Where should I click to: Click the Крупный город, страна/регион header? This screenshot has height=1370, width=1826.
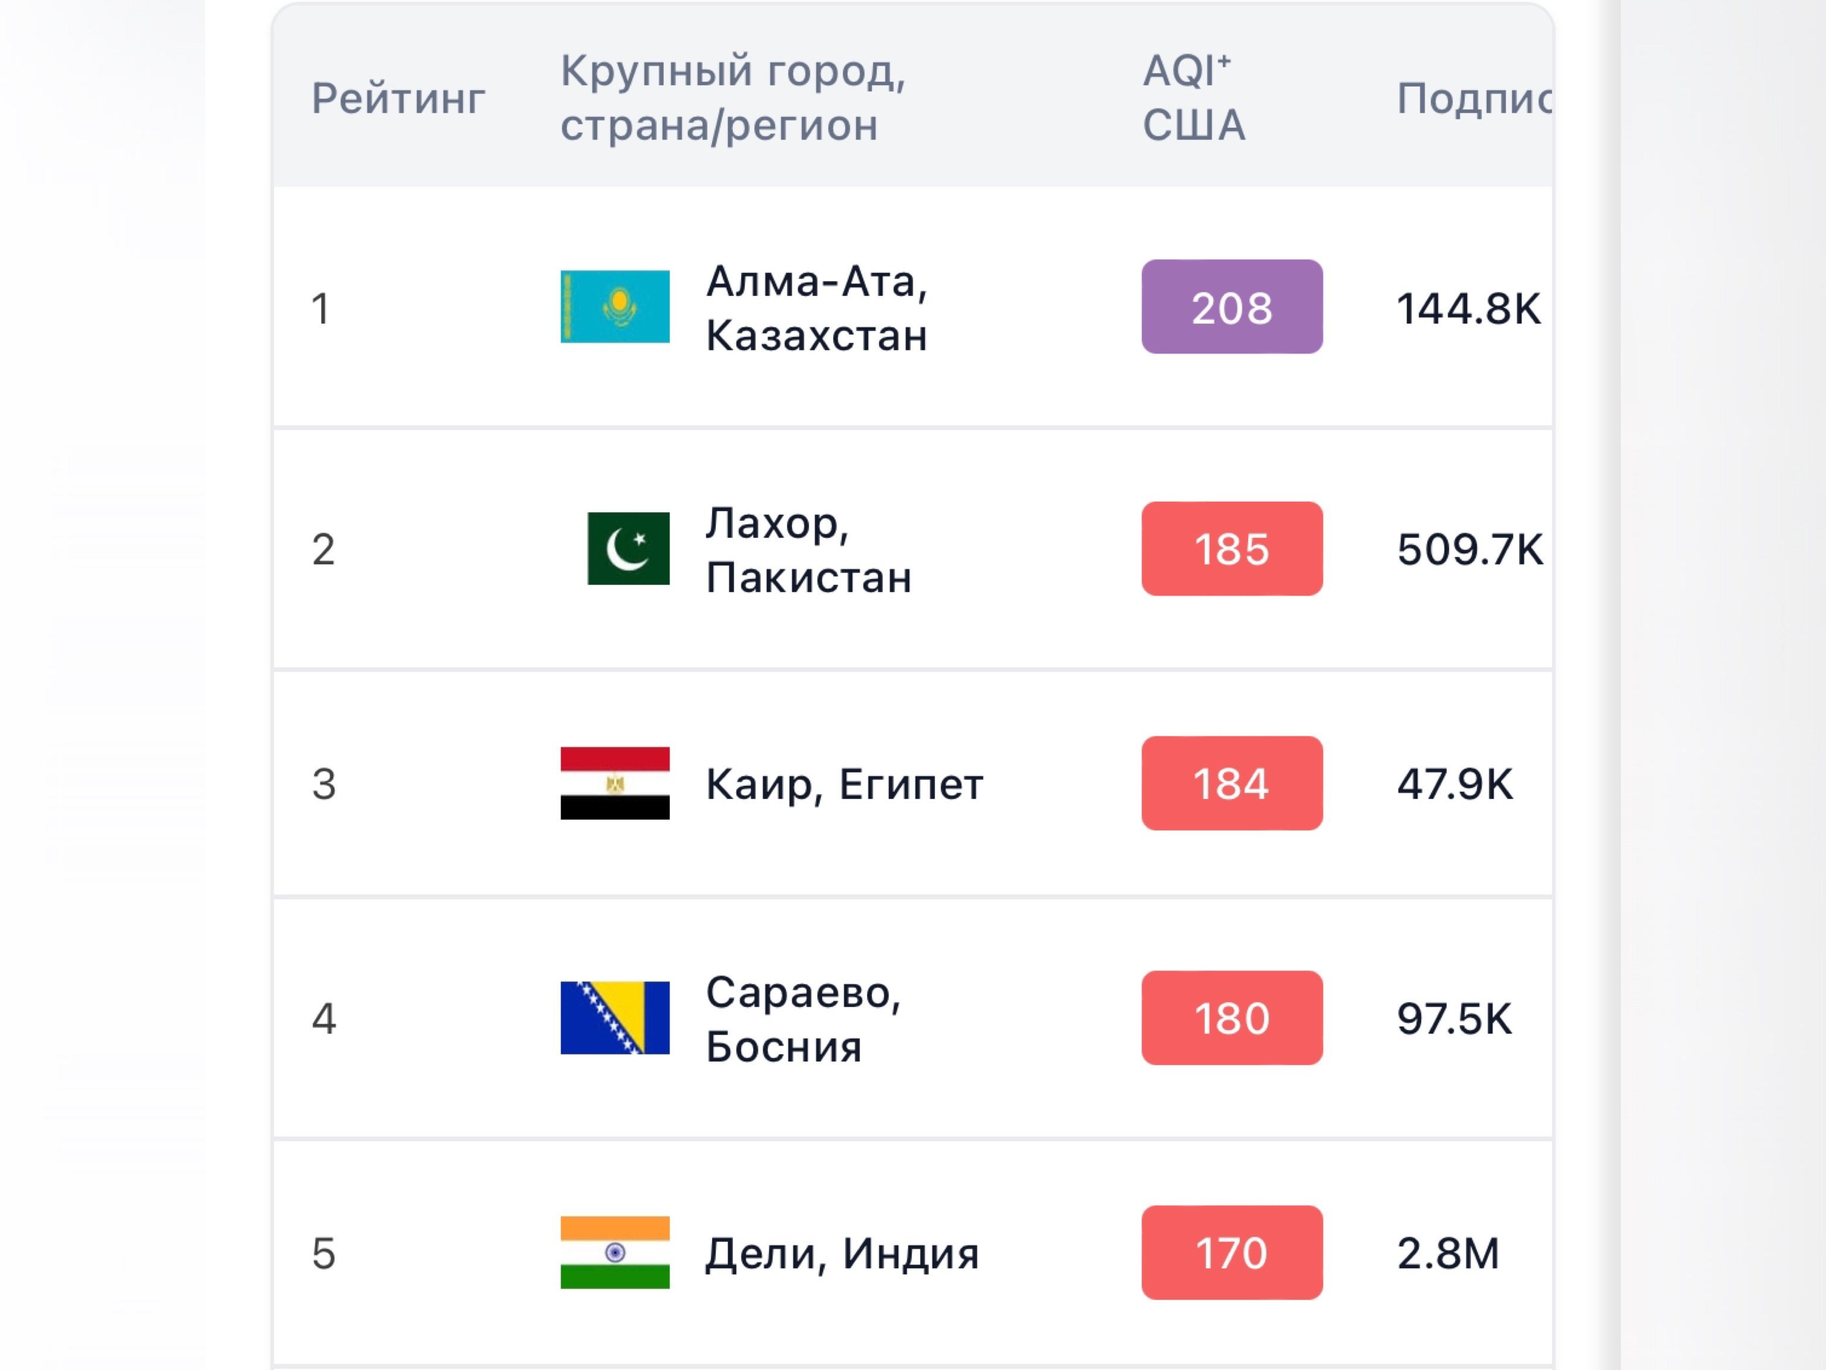733,97
